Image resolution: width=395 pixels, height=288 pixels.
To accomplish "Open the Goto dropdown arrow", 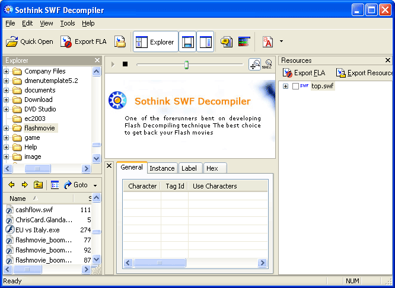I will [x=95, y=185].
